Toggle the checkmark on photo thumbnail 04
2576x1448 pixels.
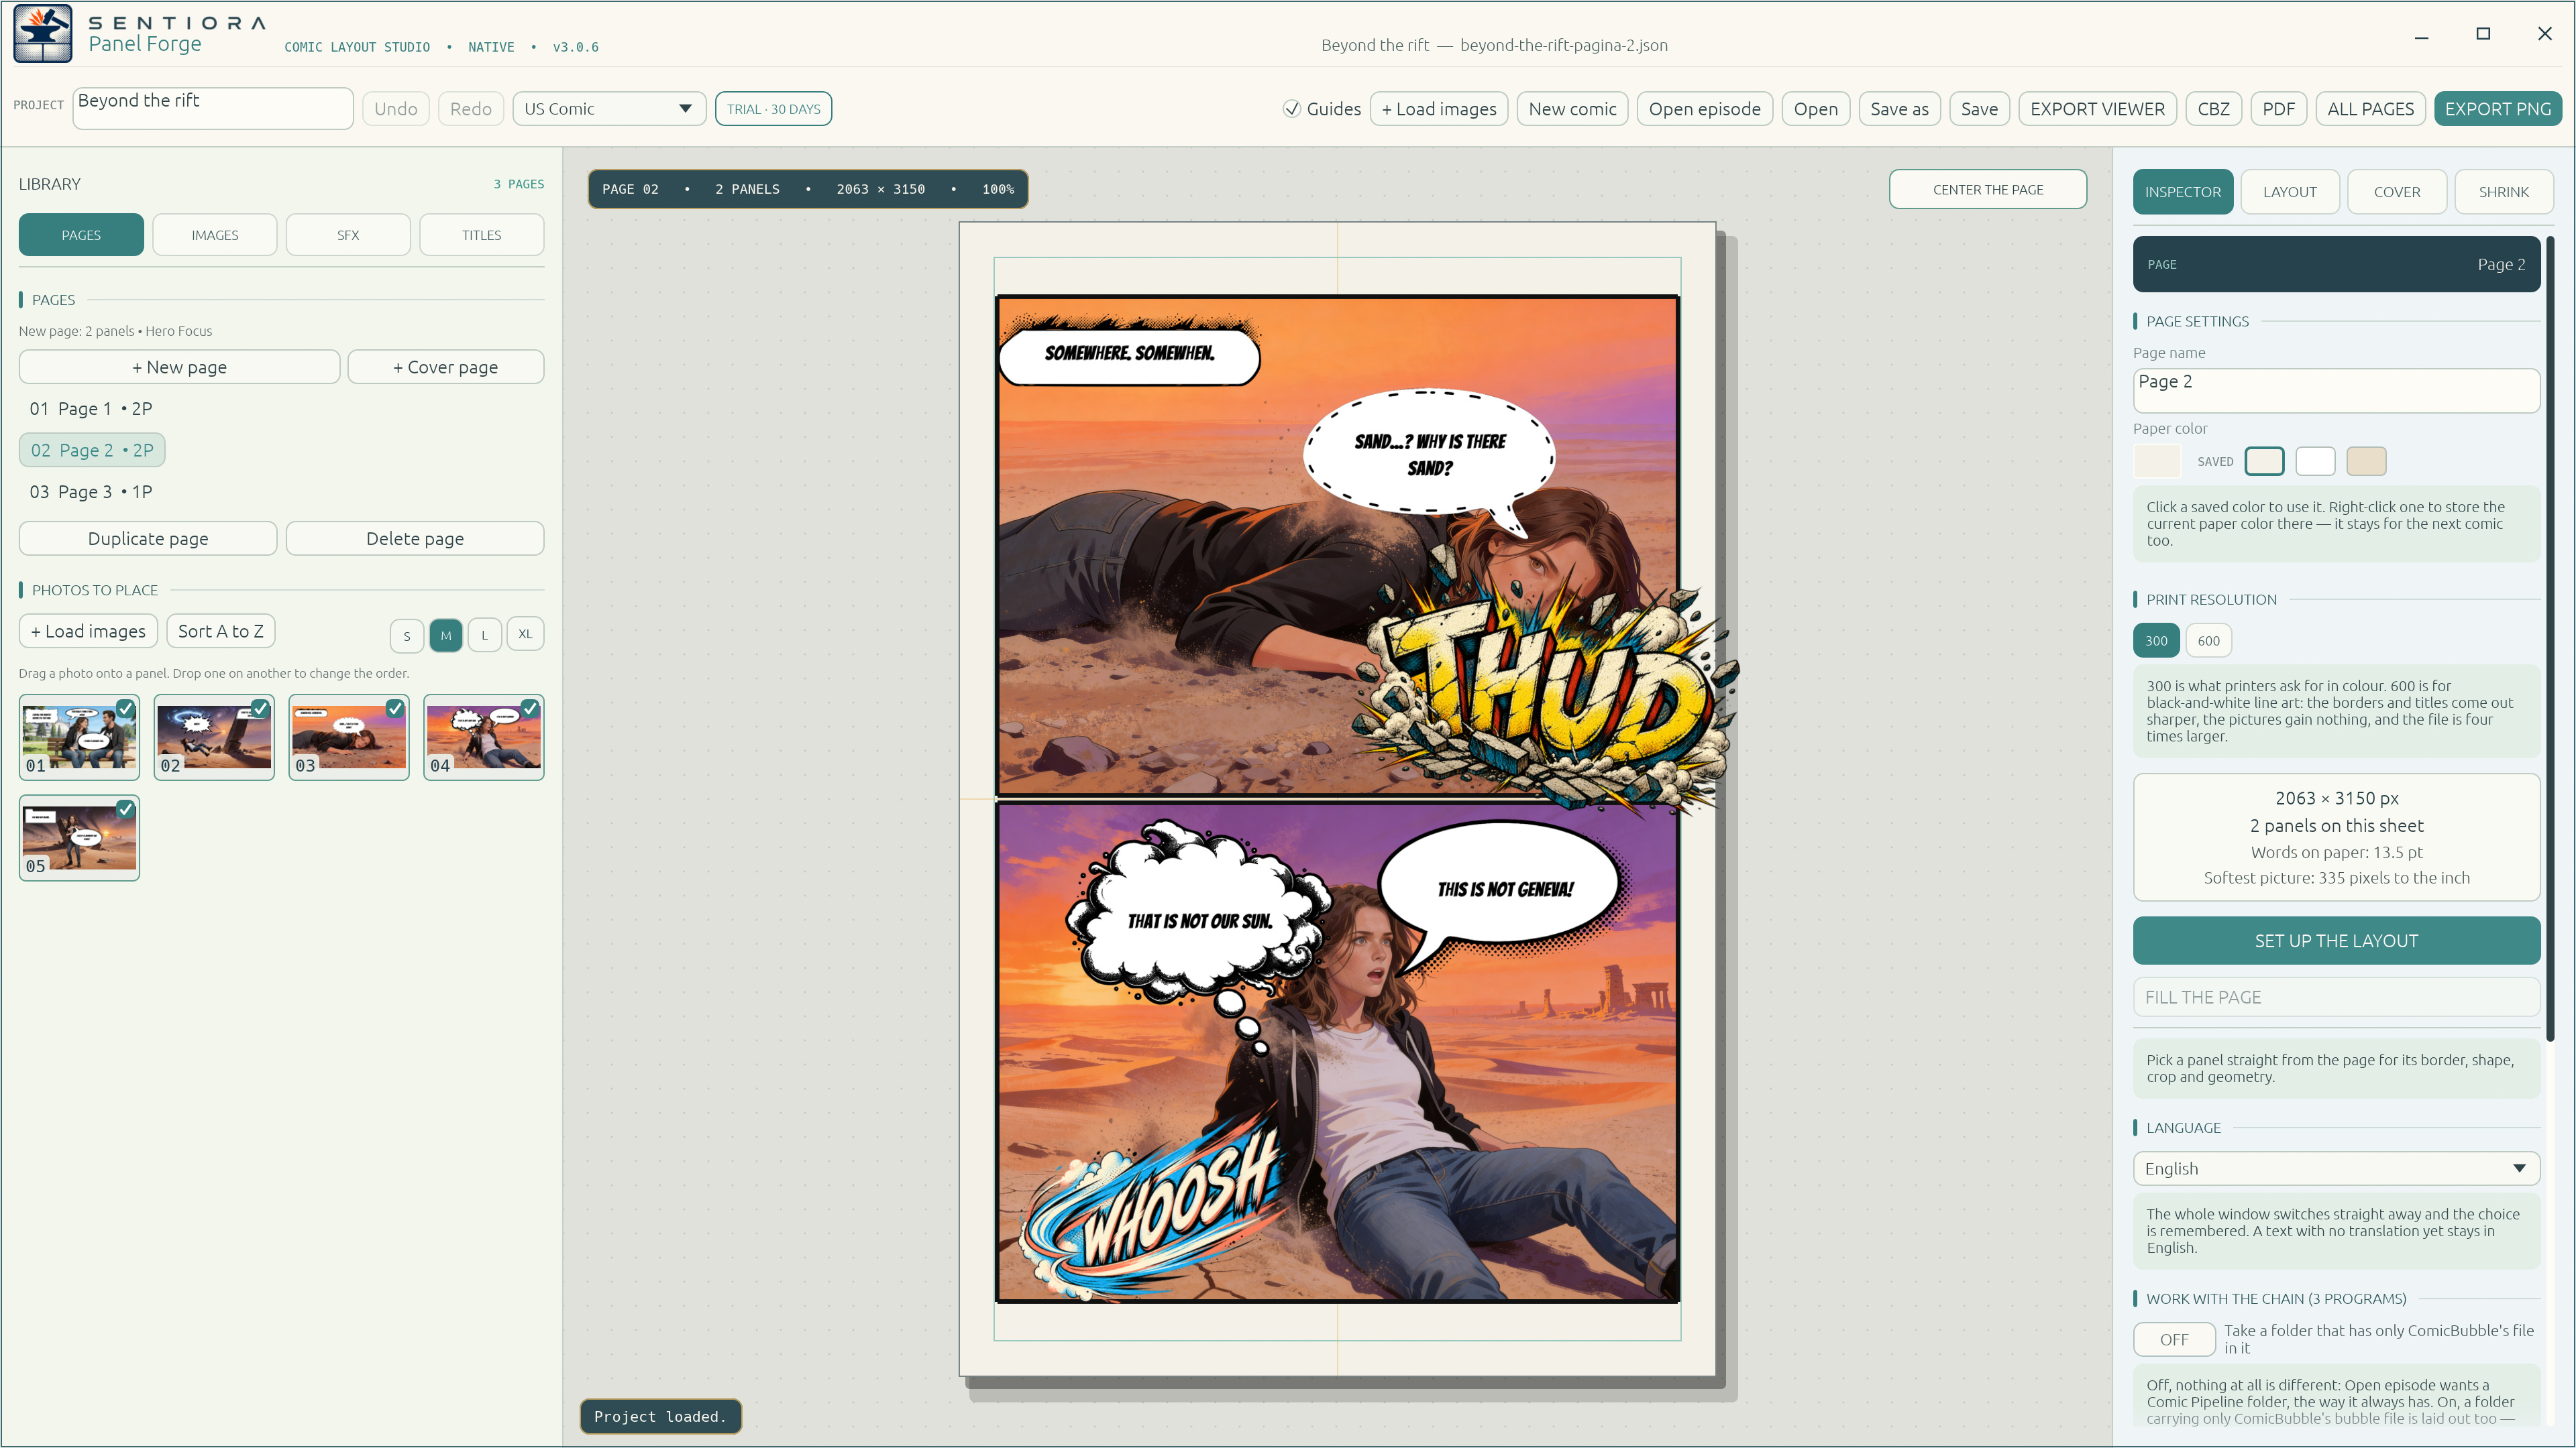click(530, 709)
